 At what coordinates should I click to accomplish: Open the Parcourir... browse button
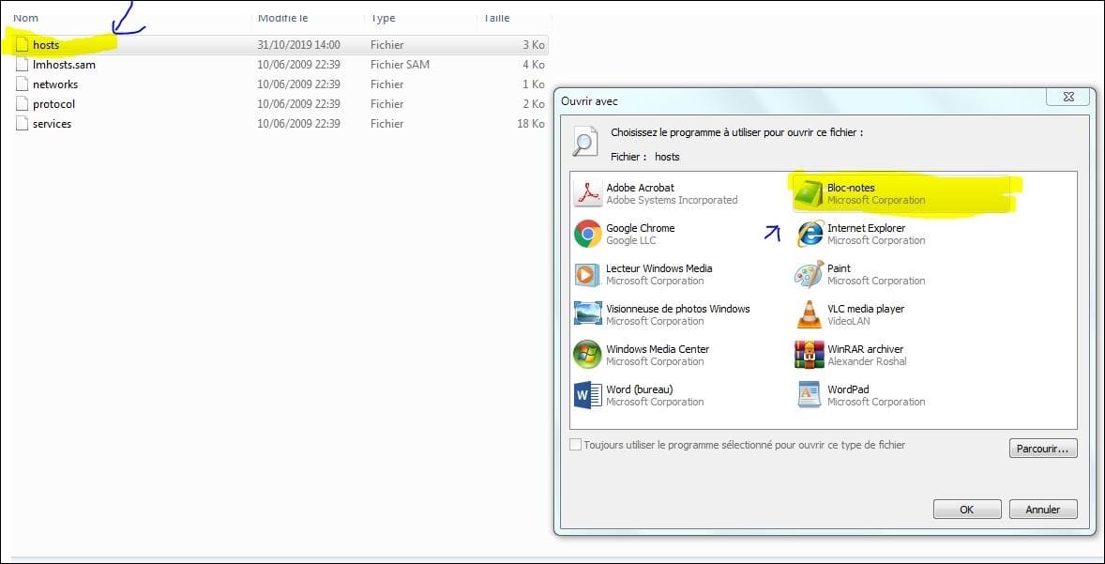click(x=1043, y=448)
